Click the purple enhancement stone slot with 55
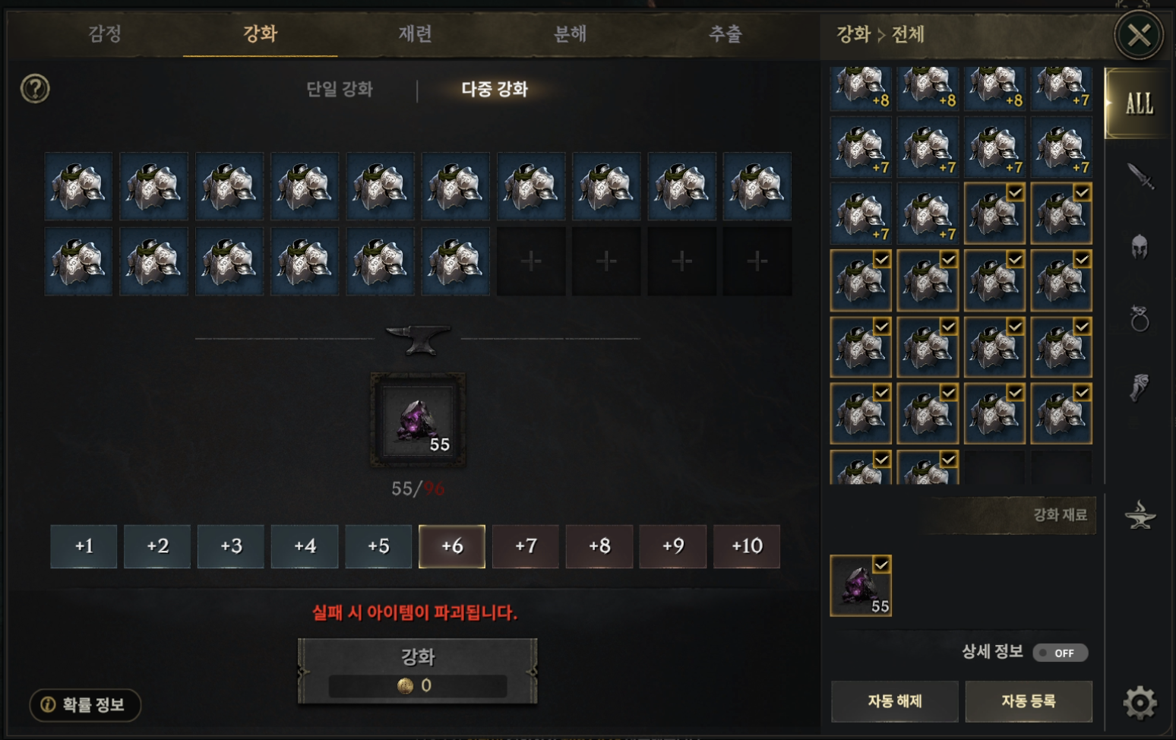Image resolution: width=1176 pixels, height=740 pixels. 418,420
